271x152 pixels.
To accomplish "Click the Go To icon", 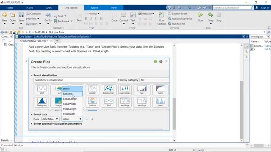I will [48, 15].
